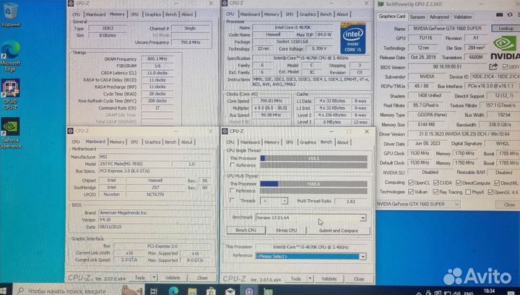Open the CPUID CPU-Z desktop shortcut
The width and height of the screenshot is (520, 295).
[10, 94]
